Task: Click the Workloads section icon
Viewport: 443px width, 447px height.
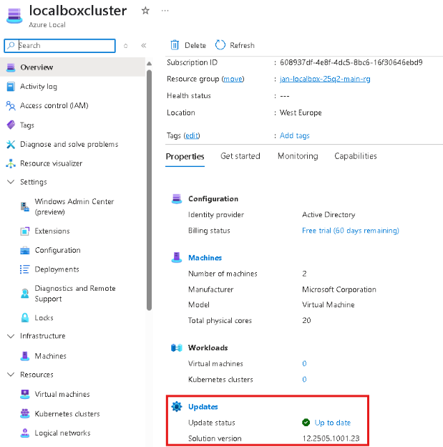Action: [x=177, y=348]
